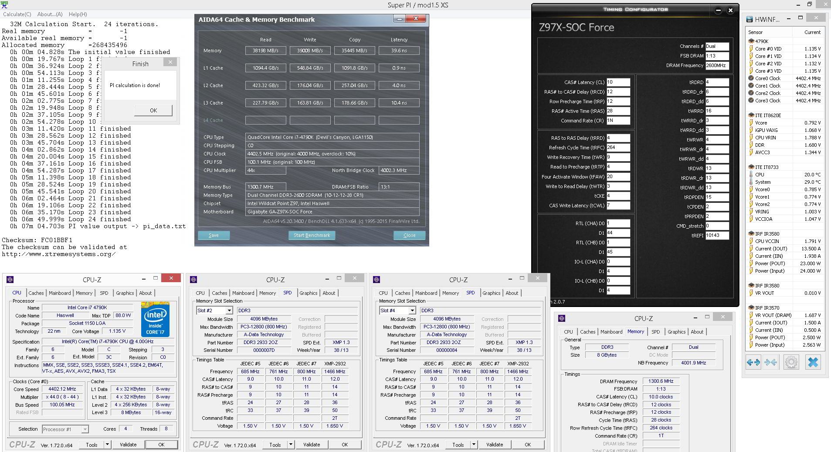
Task: Switch to Caches tab in the Processor CPU-Z window
Action: (36, 293)
